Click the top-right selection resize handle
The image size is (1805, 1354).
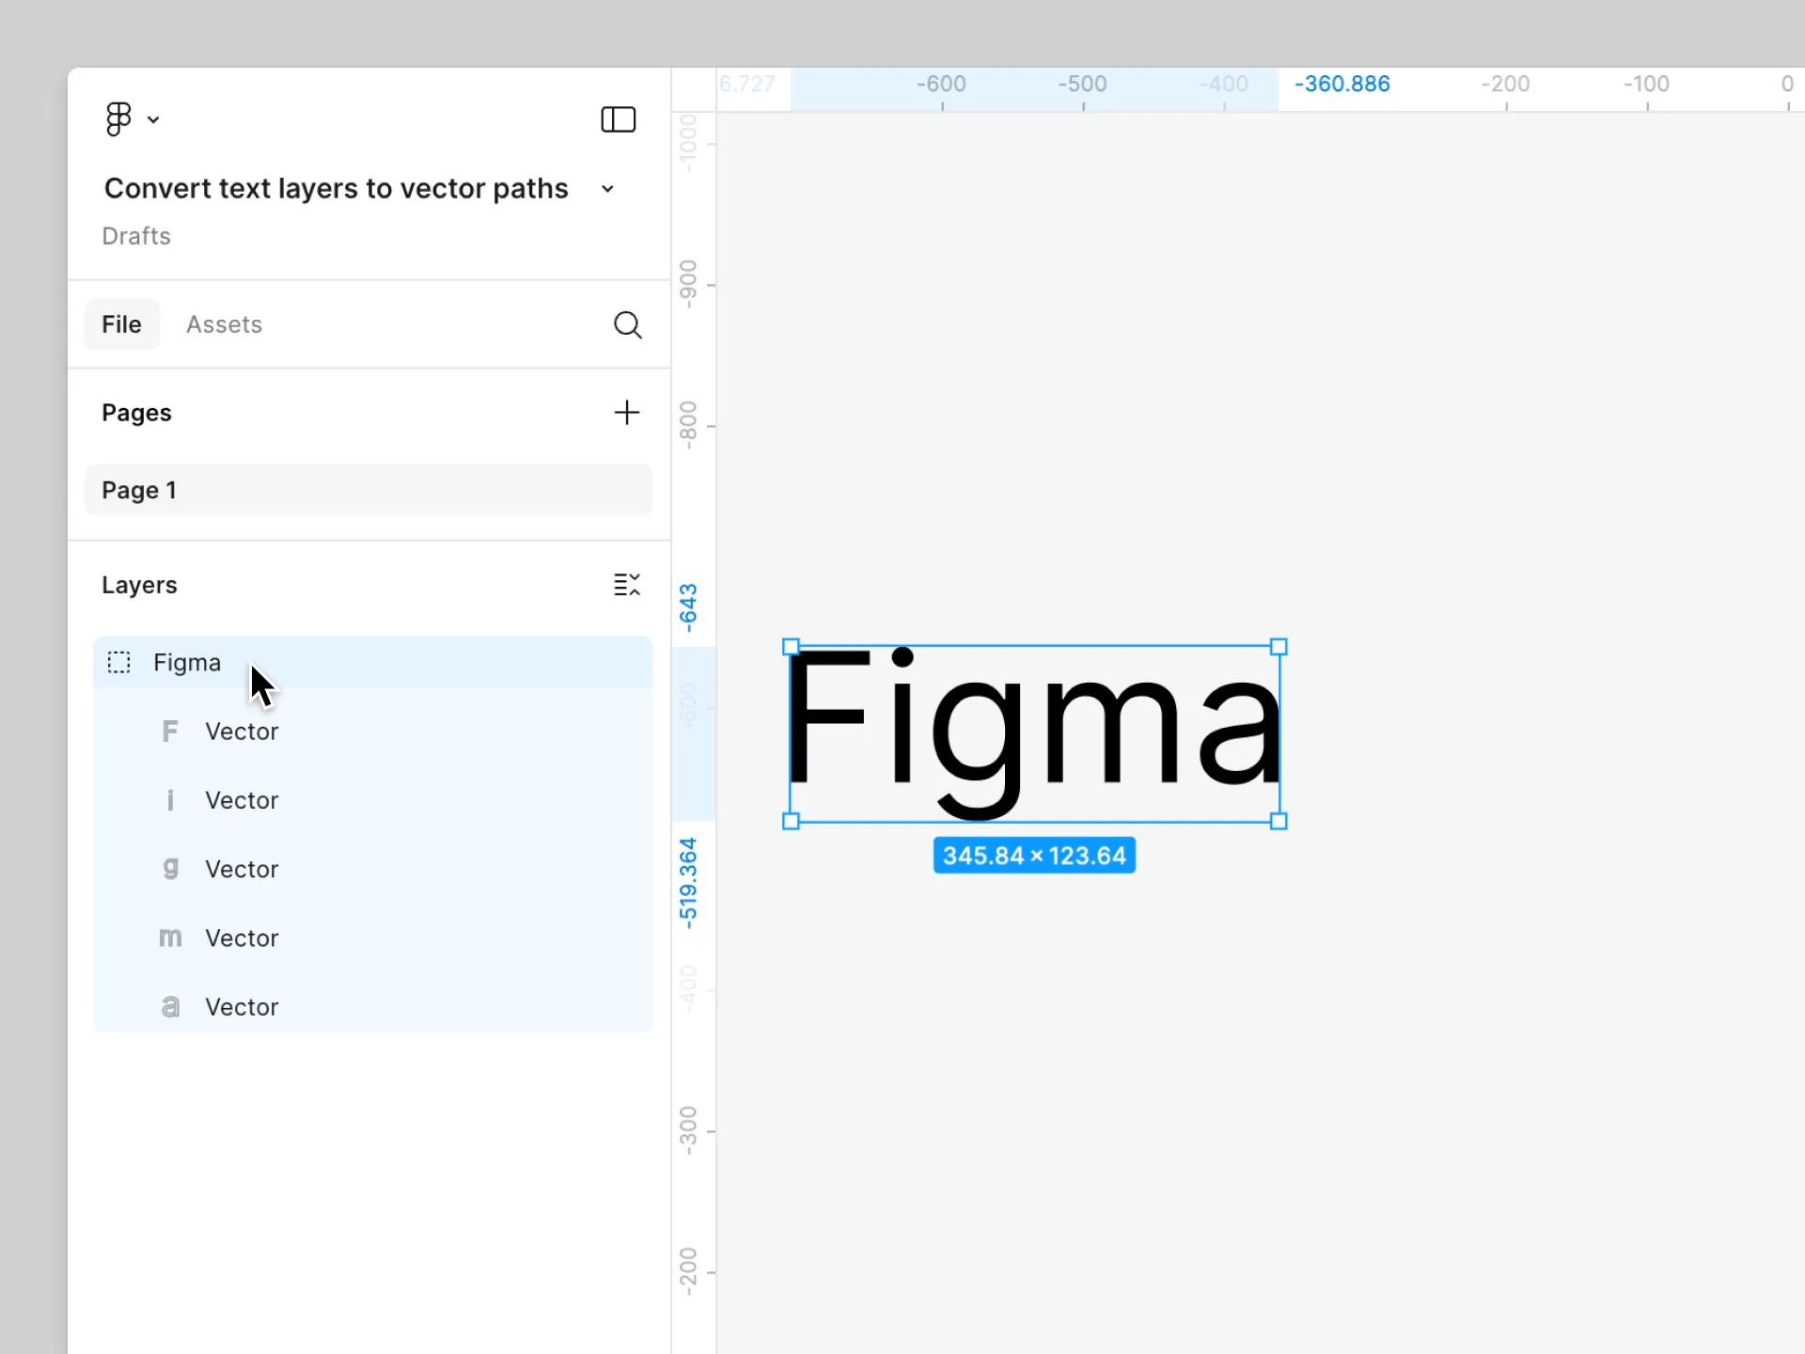(x=1279, y=647)
